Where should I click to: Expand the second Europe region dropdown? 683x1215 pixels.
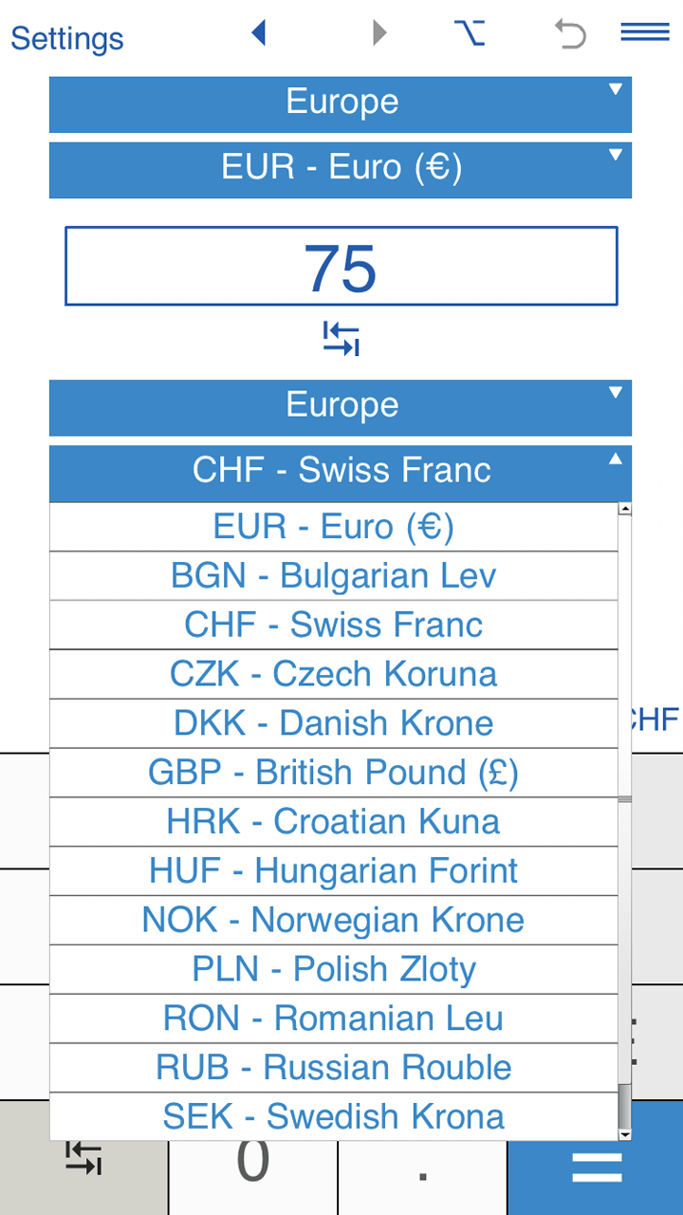click(x=341, y=406)
